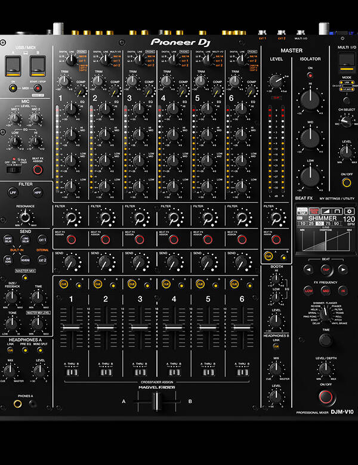Enable the MID FX frequency button
Viewport: 358px width, 465px height.
click(x=326, y=291)
